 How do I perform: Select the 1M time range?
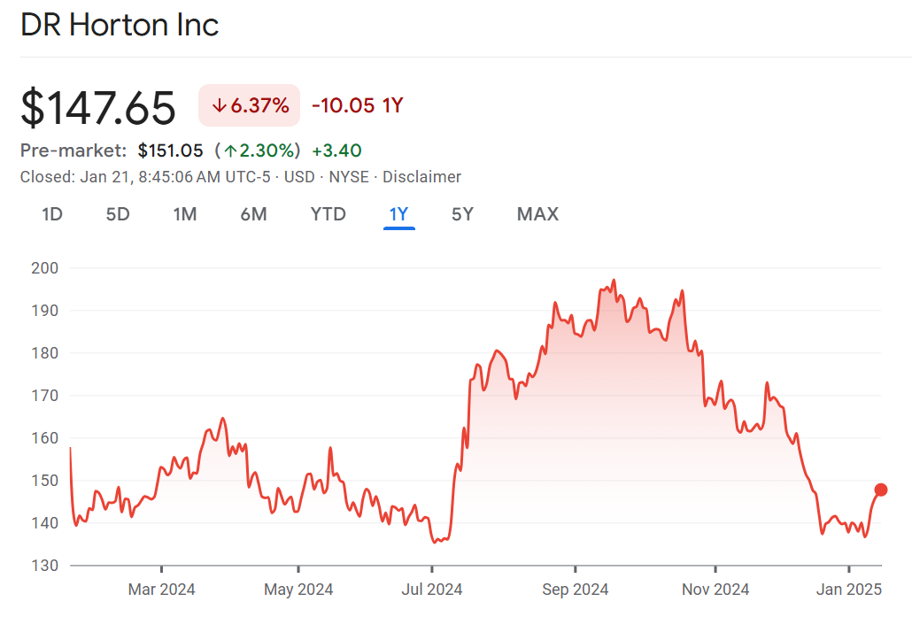point(184,214)
